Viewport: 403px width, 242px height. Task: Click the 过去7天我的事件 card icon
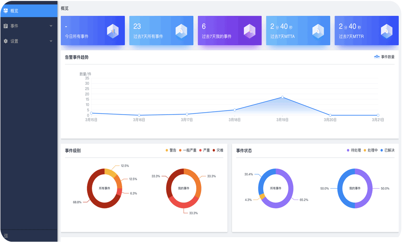pyautogui.click(x=249, y=31)
